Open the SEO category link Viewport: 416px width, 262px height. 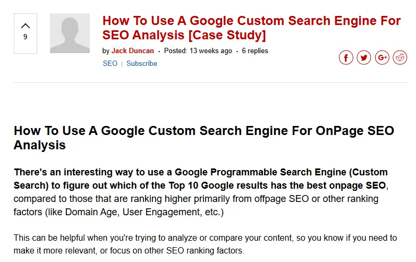pyautogui.click(x=110, y=64)
